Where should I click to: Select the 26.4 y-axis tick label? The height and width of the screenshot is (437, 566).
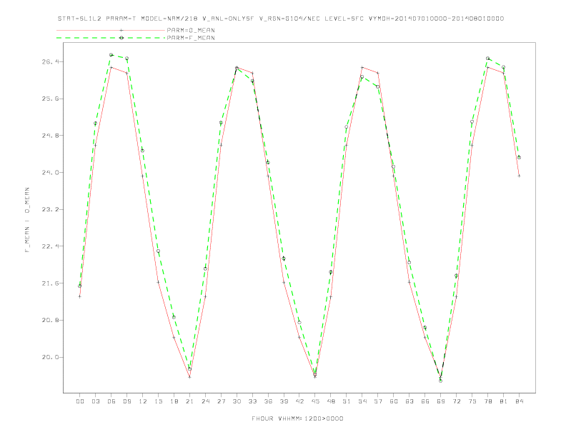click(x=50, y=61)
